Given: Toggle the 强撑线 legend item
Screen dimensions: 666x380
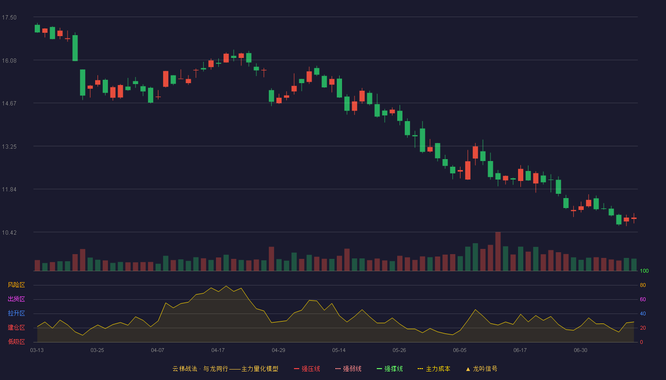Looking at the screenshot, I should [x=390, y=369].
